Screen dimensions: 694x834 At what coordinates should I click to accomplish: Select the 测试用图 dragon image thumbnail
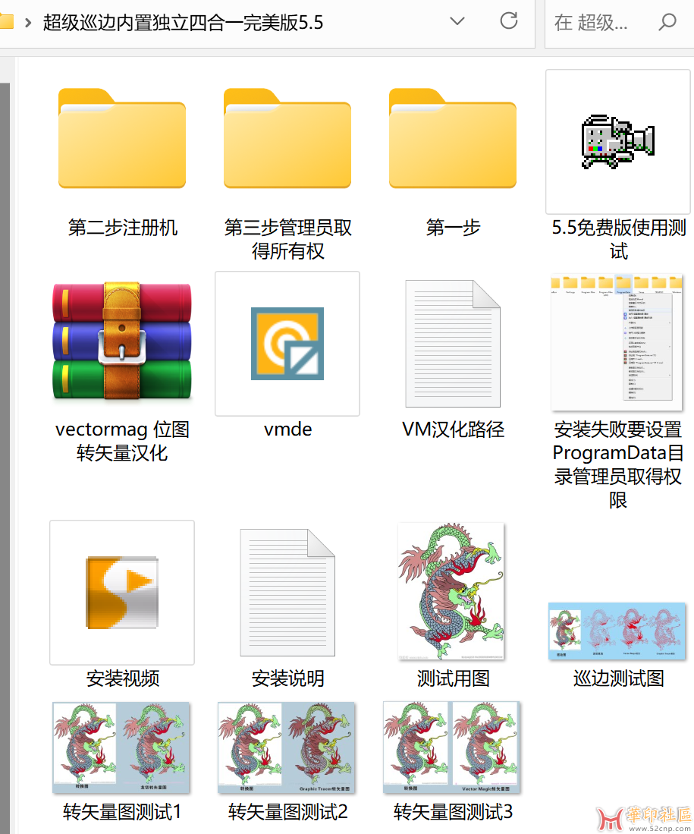click(x=451, y=591)
